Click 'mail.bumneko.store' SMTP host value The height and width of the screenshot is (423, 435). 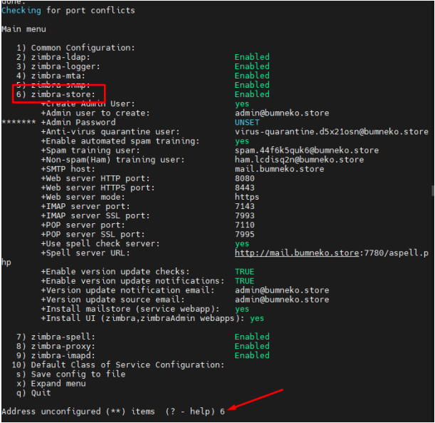coord(279,169)
